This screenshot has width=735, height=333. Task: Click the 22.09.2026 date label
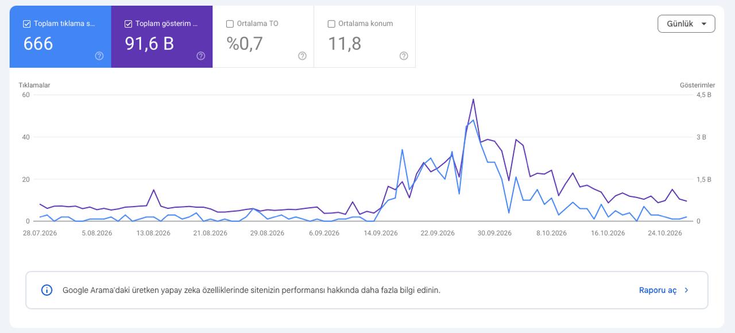pos(438,233)
